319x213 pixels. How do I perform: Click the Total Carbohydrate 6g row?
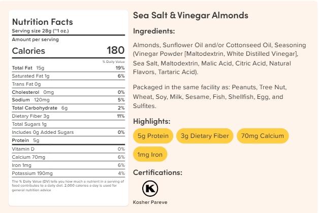[x=68, y=108]
